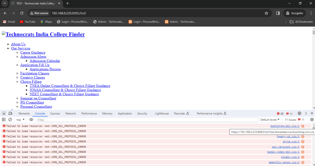This screenshot has width=315, height=166.
Task: Open Applications Process link
Action: pyautogui.click(x=45, y=69)
